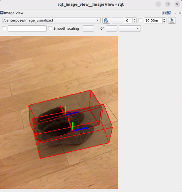Click the D dock toggle icon
This screenshot has height=192, width=182.
164,13
